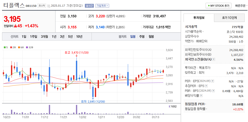Select the 1년 line chart

click(x=54, y=36)
